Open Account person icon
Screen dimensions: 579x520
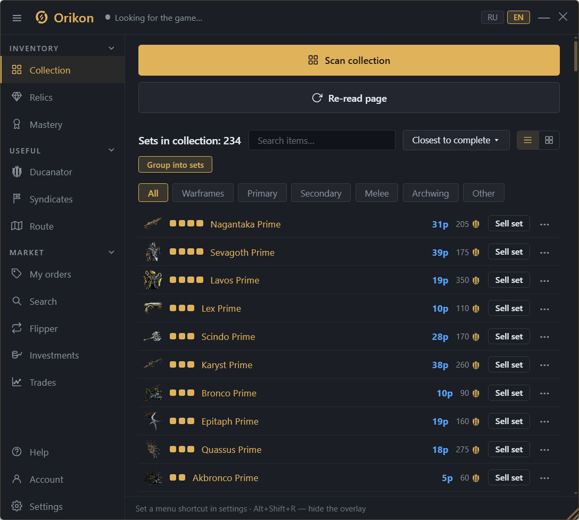(x=16, y=479)
